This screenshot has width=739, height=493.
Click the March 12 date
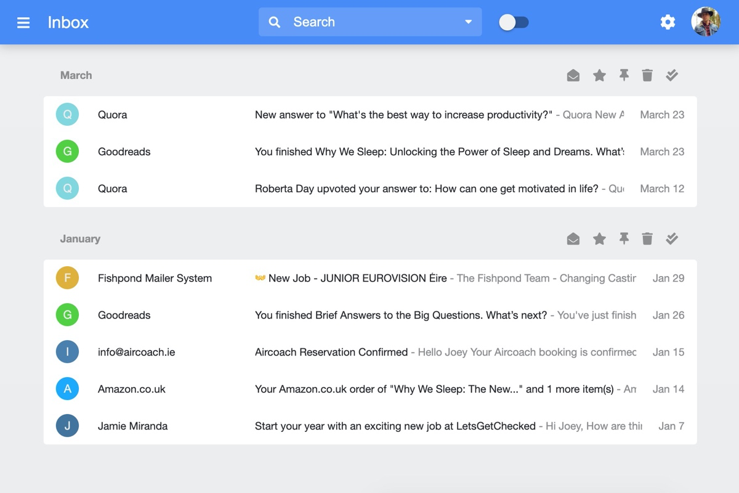662,189
